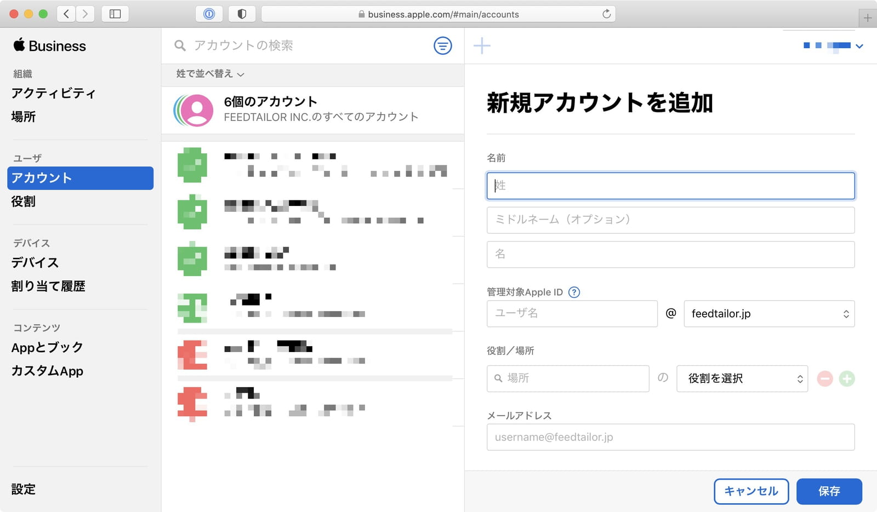The image size is (877, 512).
Task: Click the キャンセル button
Action: 751,491
